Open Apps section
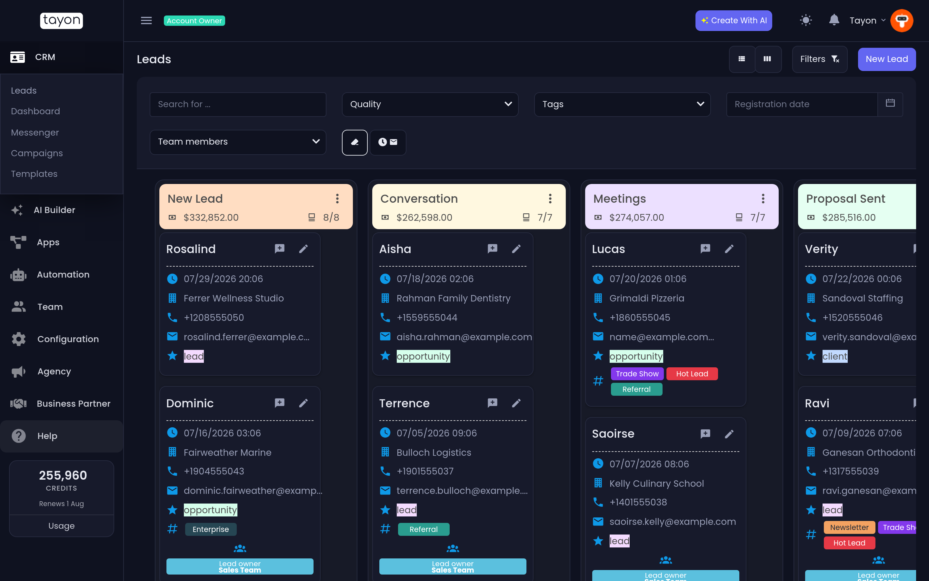This screenshot has height=581, width=929. (61, 242)
